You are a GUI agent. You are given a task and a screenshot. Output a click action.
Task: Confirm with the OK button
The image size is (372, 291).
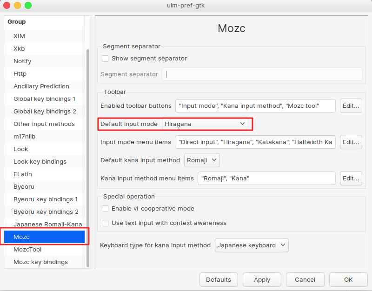pos(348,280)
